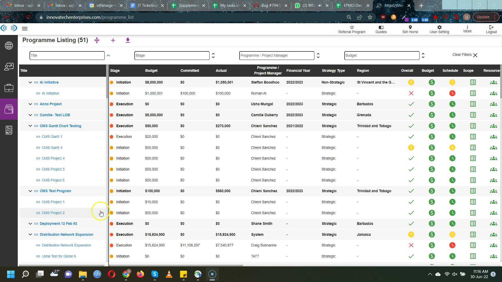This screenshot has width=502, height=282.
Task: Open the Budget filter dropdown arrow
Action: (x=423, y=55)
